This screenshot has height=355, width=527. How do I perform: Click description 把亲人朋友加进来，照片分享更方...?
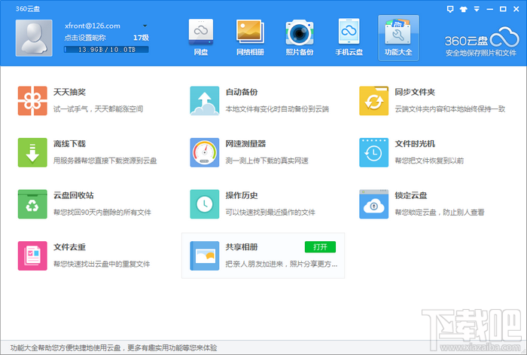282,264
